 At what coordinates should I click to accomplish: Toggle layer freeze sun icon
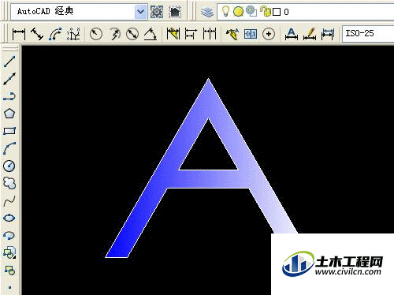point(238,12)
